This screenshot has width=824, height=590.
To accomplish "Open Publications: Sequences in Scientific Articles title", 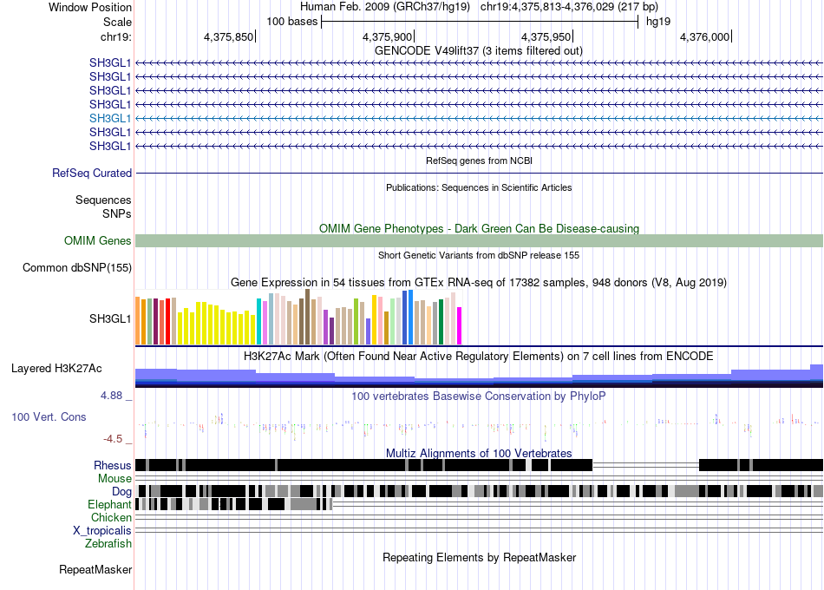I will click(x=479, y=187).
